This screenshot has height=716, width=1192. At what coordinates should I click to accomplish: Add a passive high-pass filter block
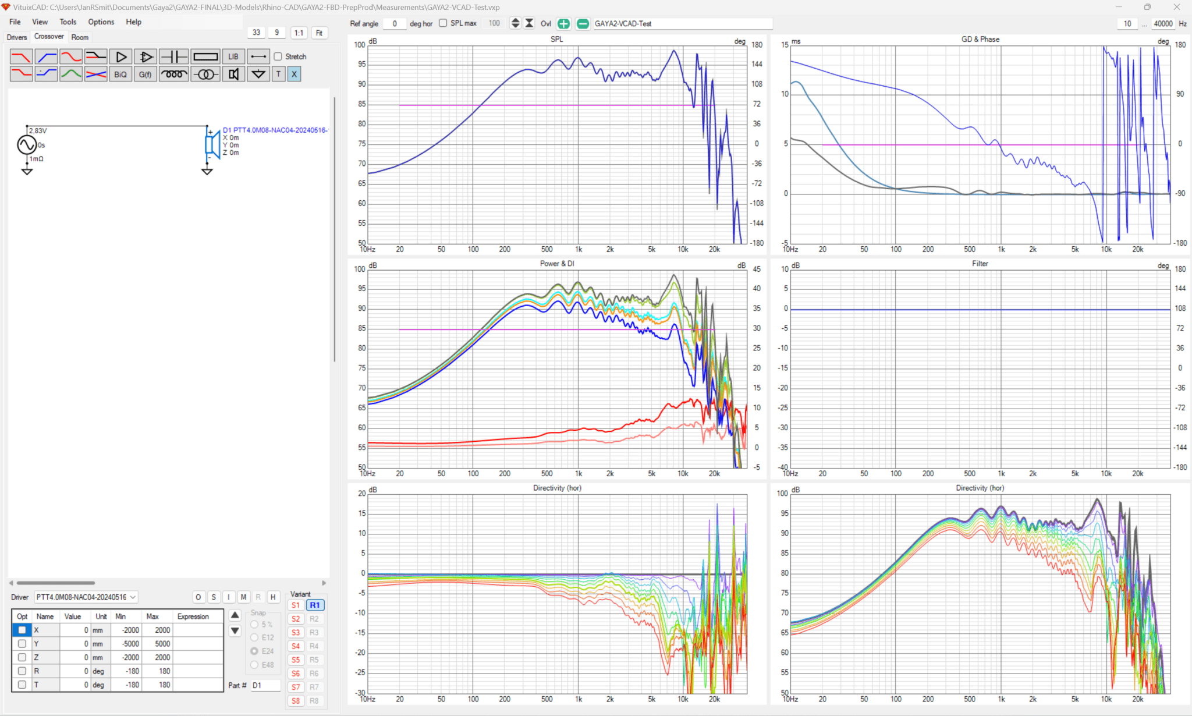(x=46, y=56)
